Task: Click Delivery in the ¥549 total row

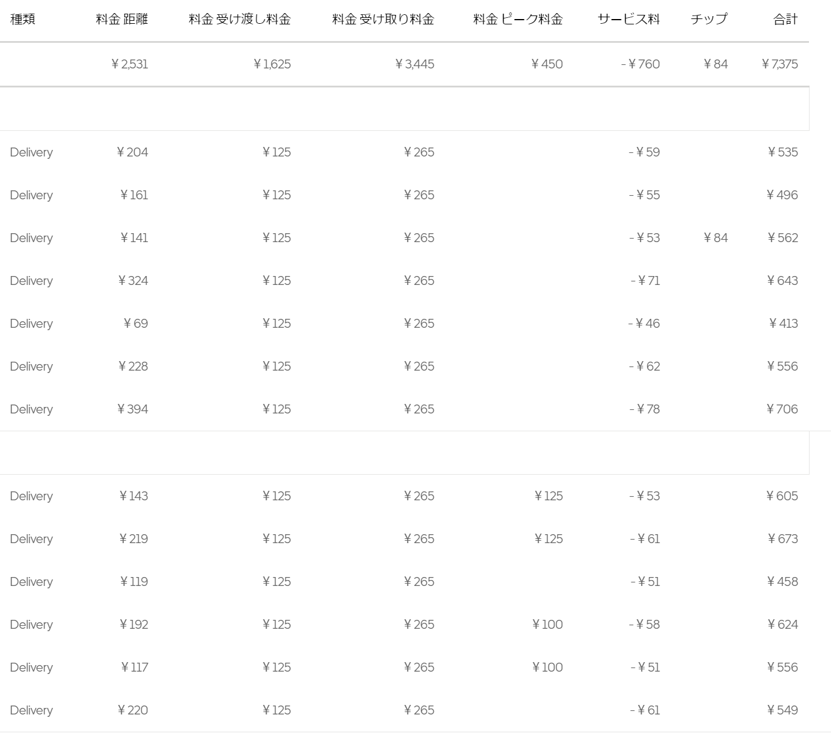Action: (x=32, y=710)
